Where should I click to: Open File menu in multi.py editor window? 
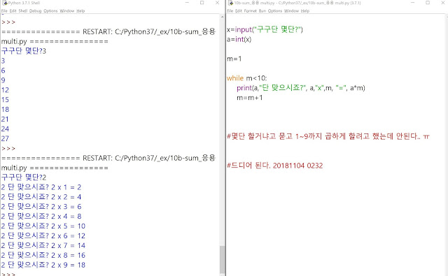(230, 11)
